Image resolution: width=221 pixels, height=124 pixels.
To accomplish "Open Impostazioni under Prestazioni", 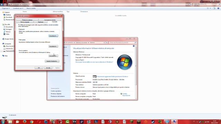I will pos(53,36).
